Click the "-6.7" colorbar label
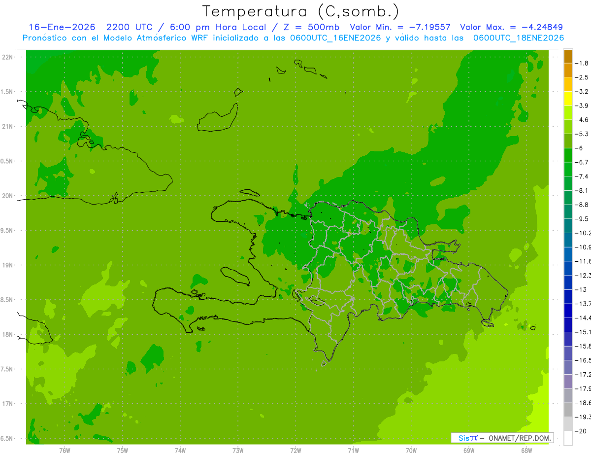This screenshot has height=457, width=591. coord(582,162)
